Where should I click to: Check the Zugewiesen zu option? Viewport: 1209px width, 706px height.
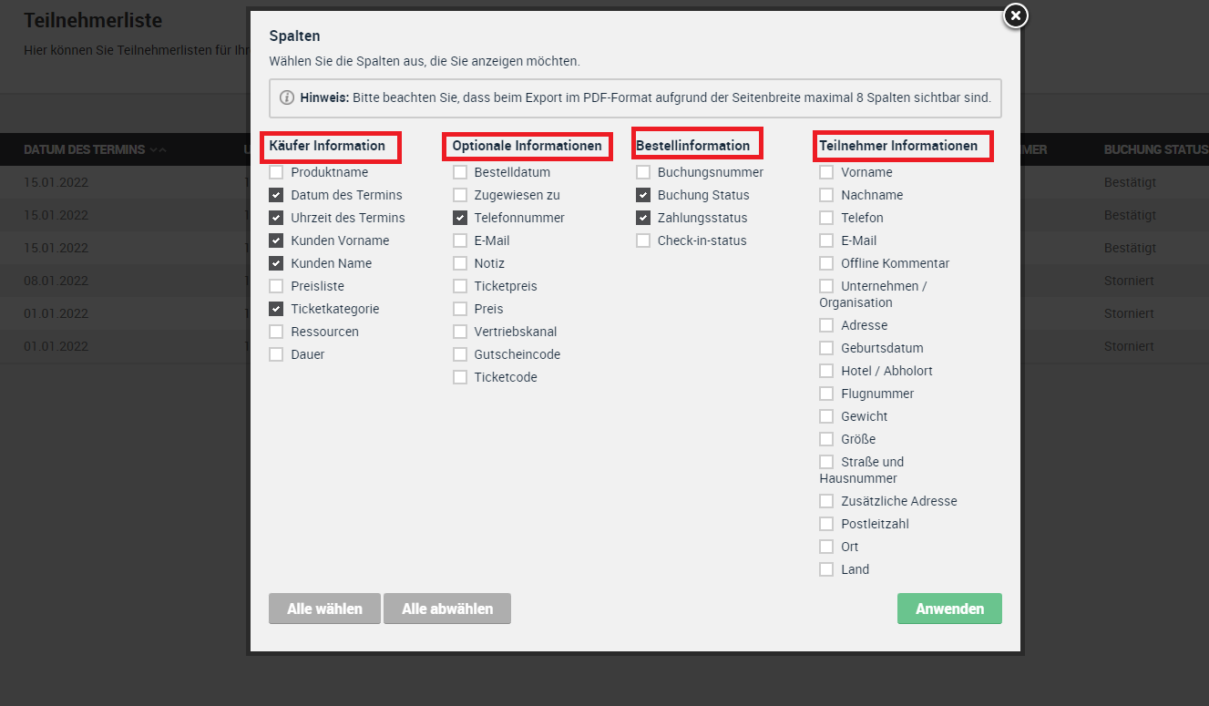[460, 195]
